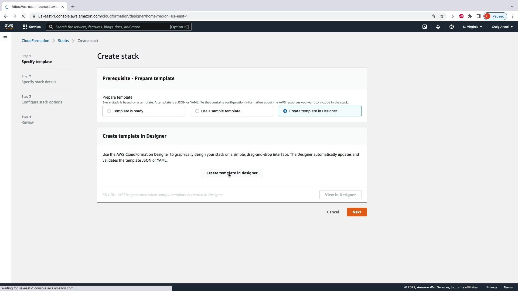Go to the CloudFormation breadcrumb
The image size is (518, 291).
(x=35, y=41)
